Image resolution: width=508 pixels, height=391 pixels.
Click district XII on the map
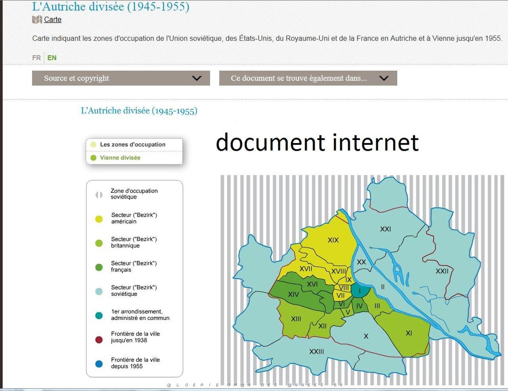(323, 326)
